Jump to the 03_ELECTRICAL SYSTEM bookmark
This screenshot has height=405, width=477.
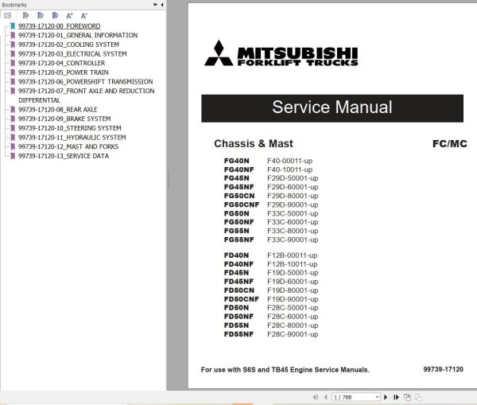72,54
